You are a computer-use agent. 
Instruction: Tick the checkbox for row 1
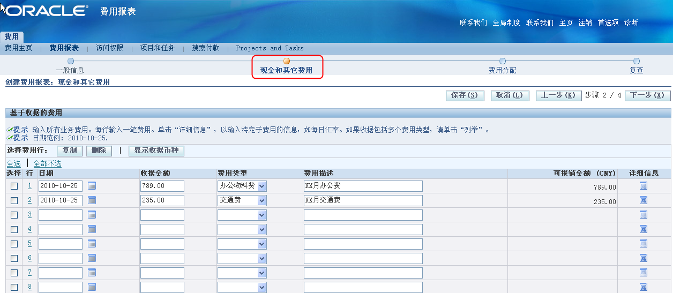(14, 186)
